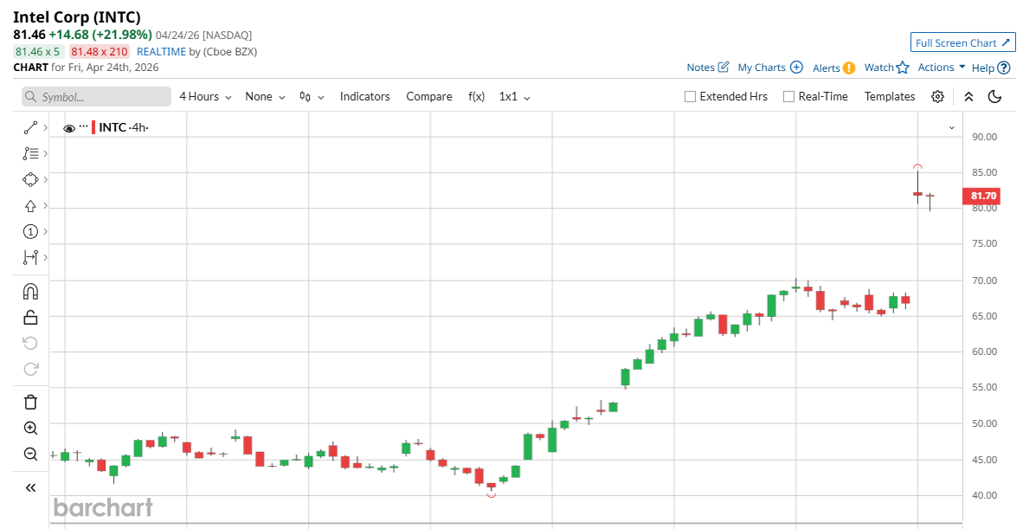Expand the numbered label submenu arrow
This screenshot has width=1023, height=529.
pos(46,231)
